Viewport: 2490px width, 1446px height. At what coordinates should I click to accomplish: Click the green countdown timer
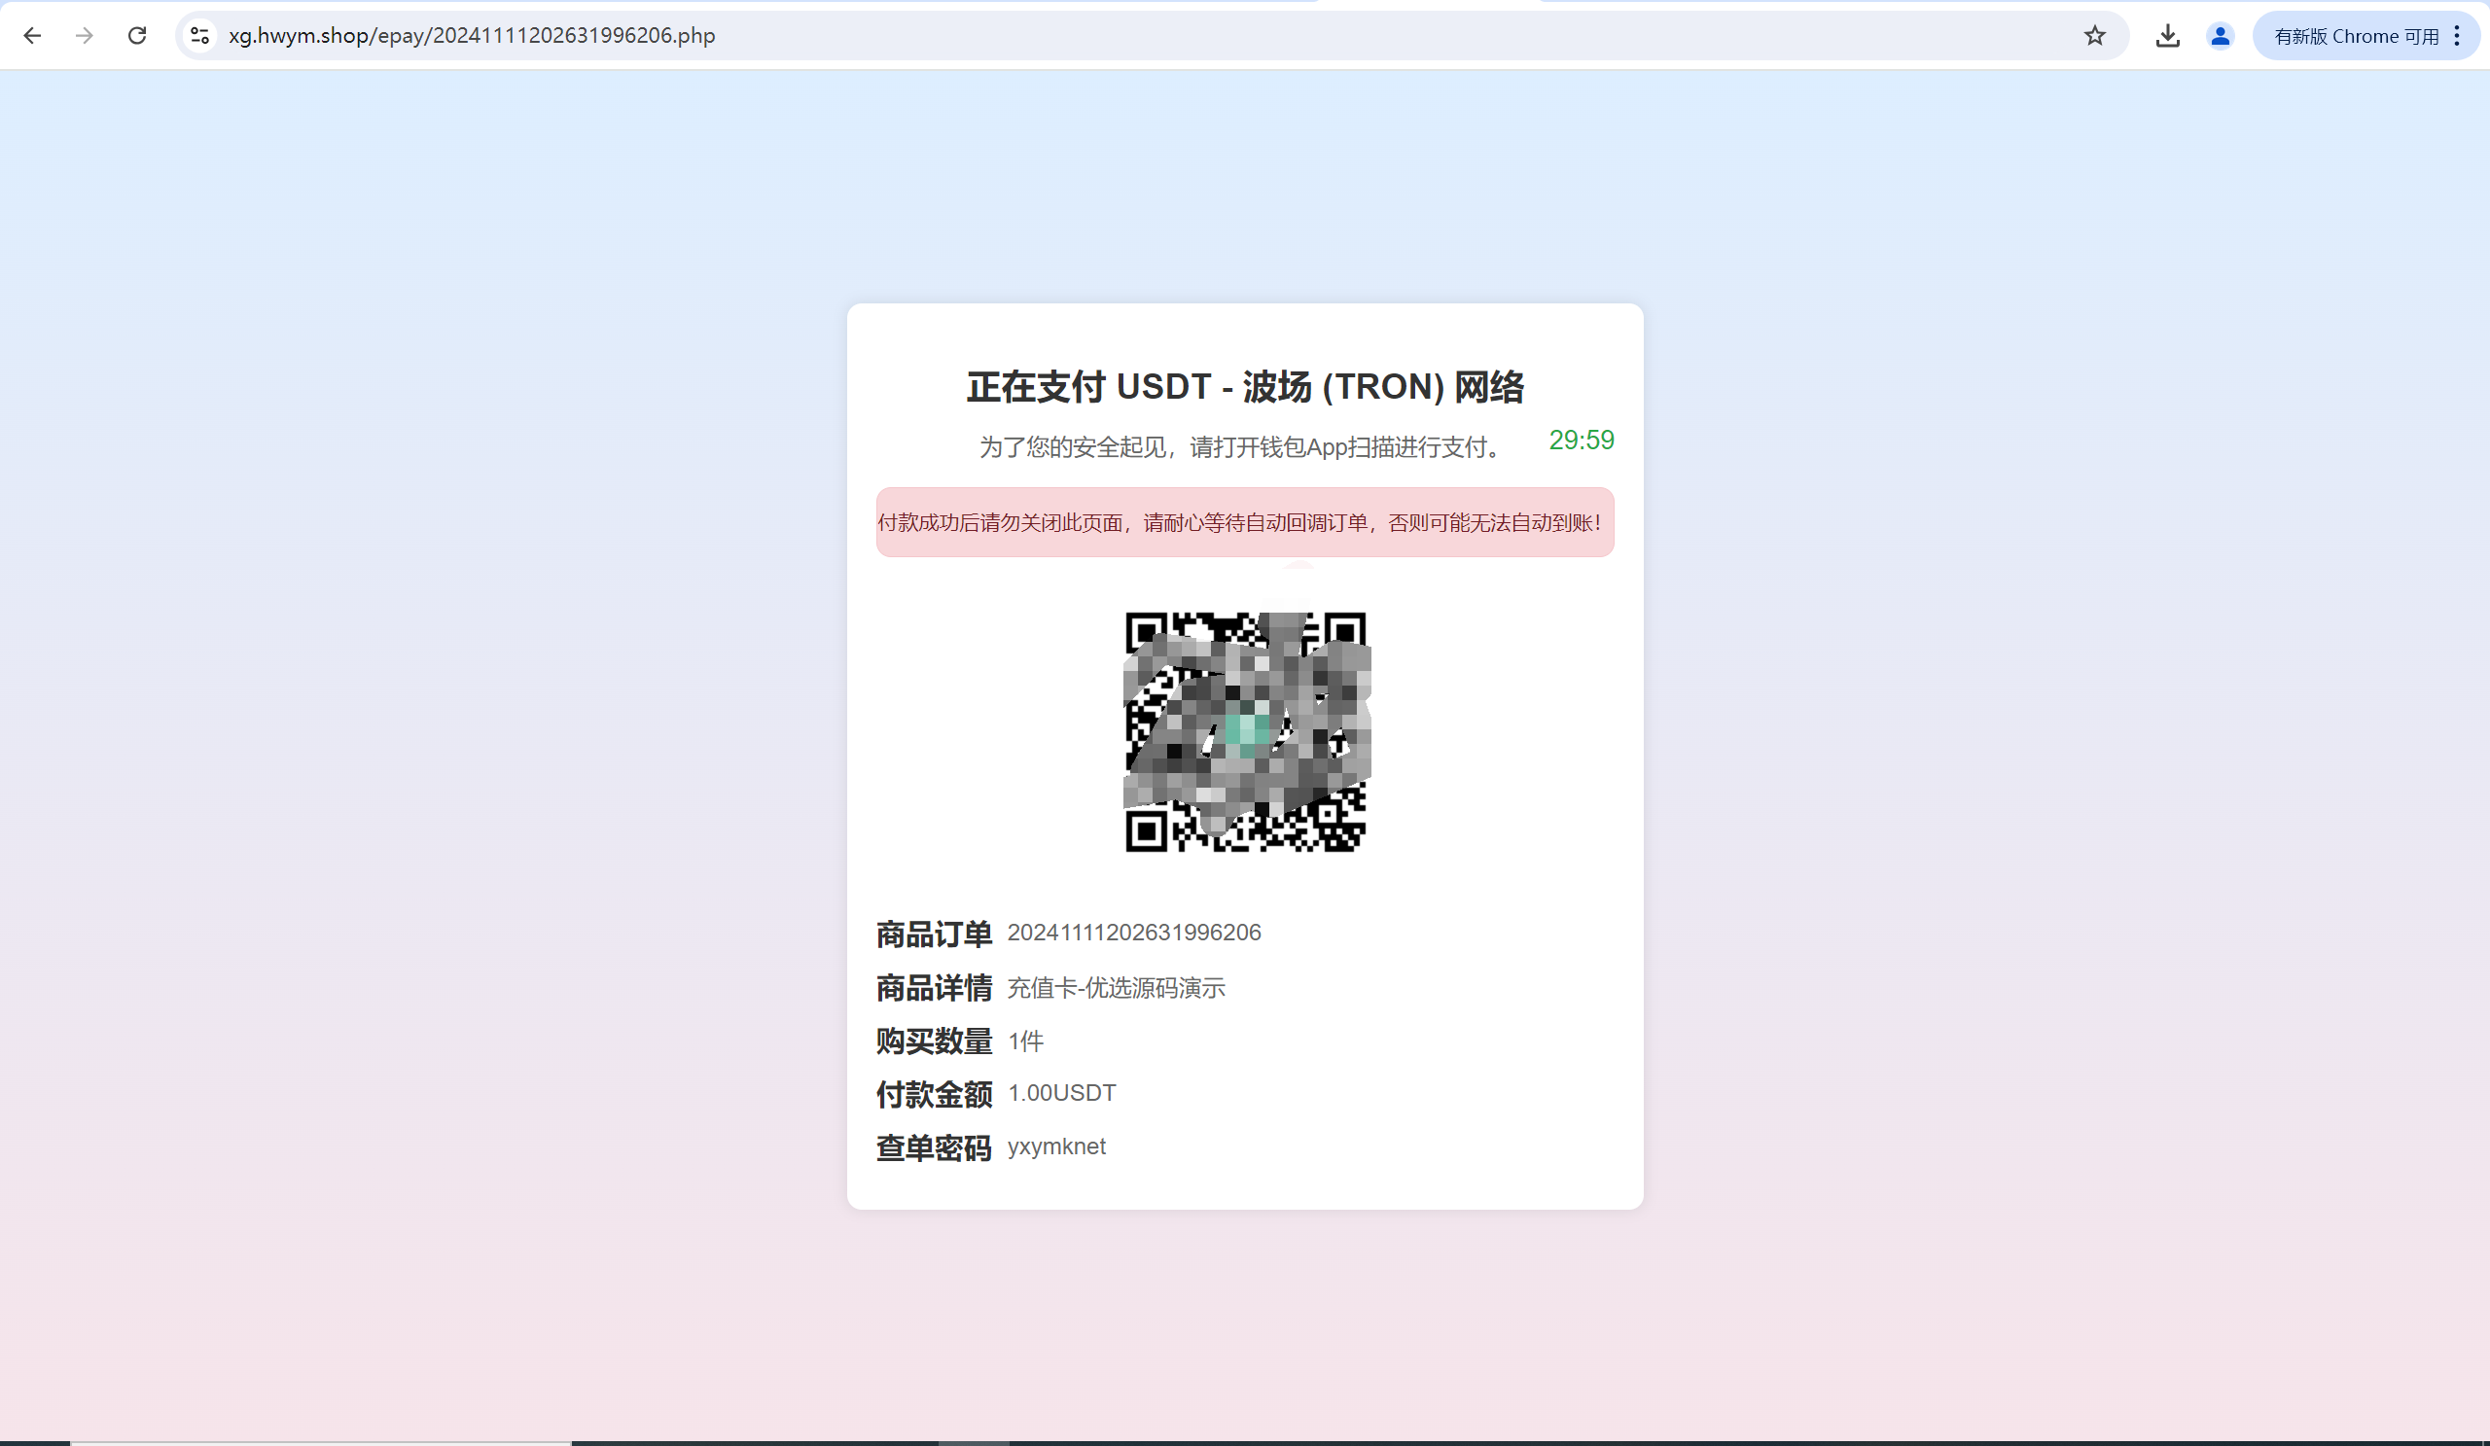point(1580,441)
